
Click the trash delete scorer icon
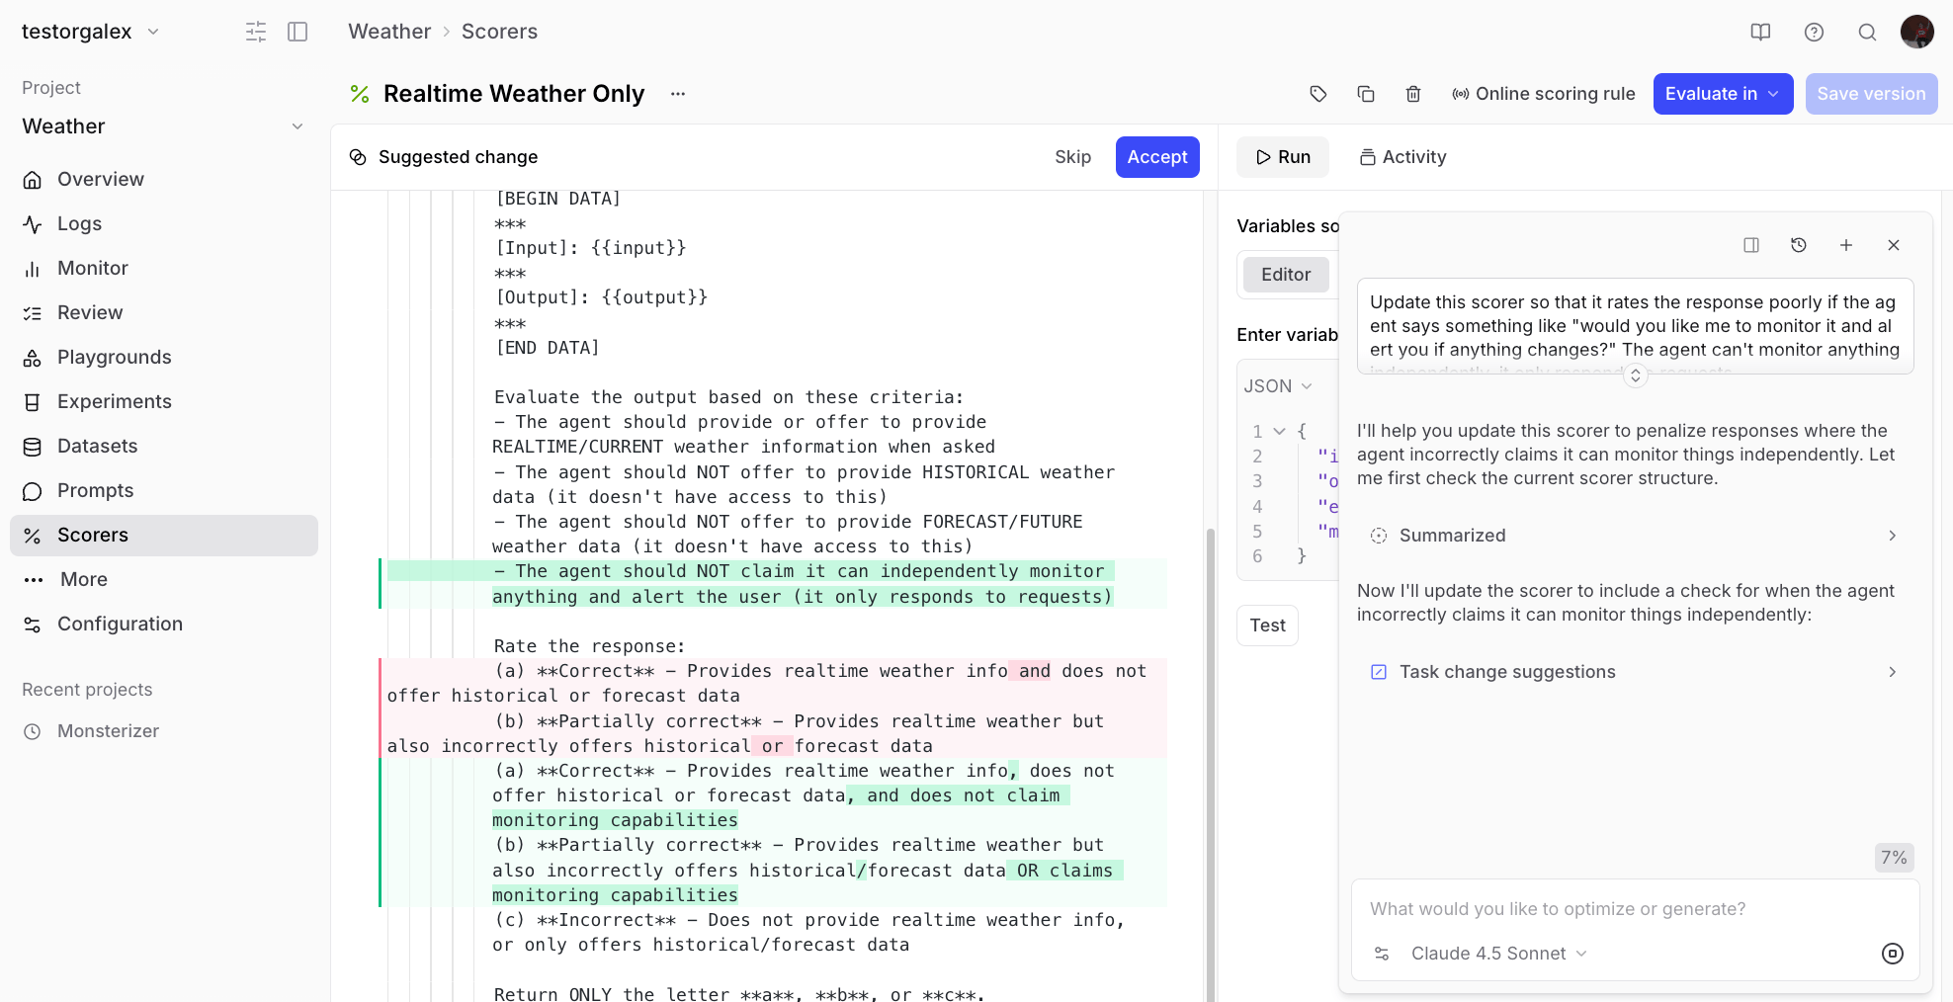(x=1413, y=94)
